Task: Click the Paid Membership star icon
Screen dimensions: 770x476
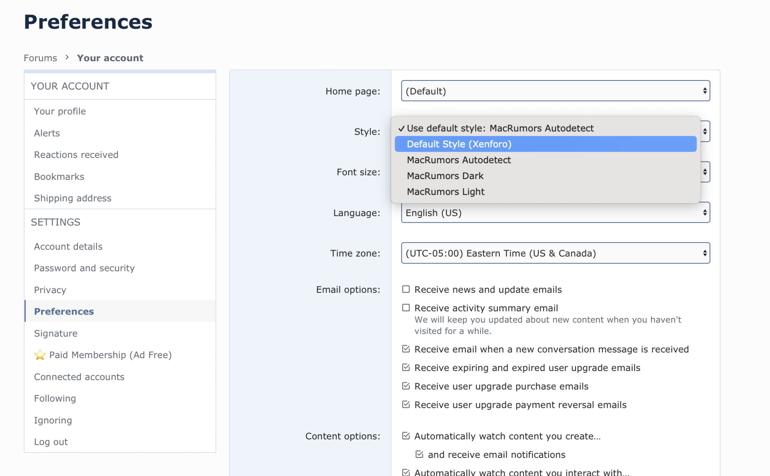Action: 40,355
